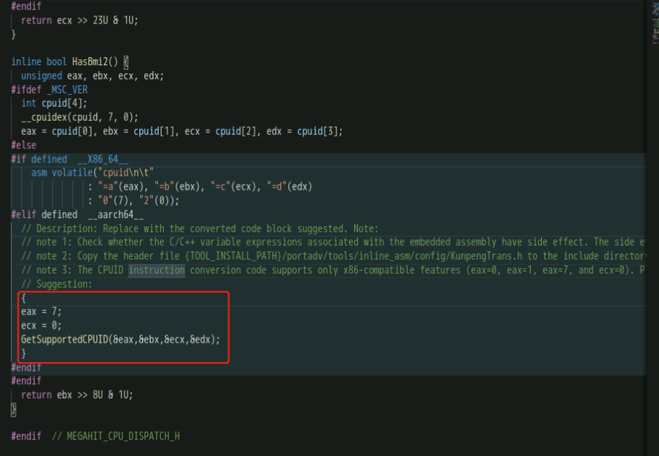Image resolution: width=659 pixels, height=456 pixels.
Task: Click the 'unsigned' type keyword
Action: 41,76
